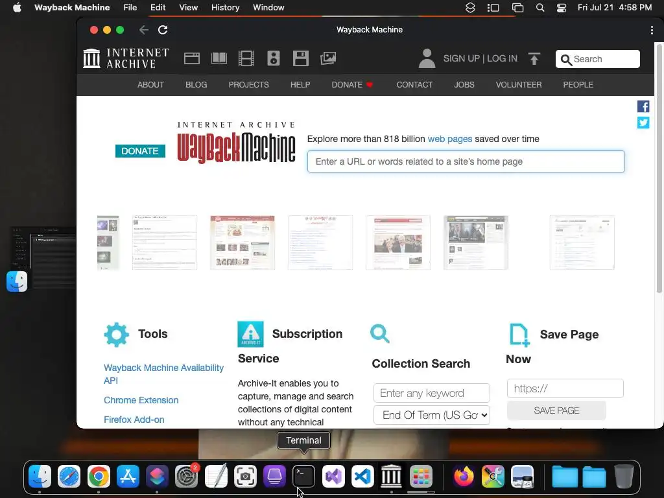The image size is (664, 498).
Task: Open Screenshot app from the dock
Action: pyautogui.click(x=245, y=477)
